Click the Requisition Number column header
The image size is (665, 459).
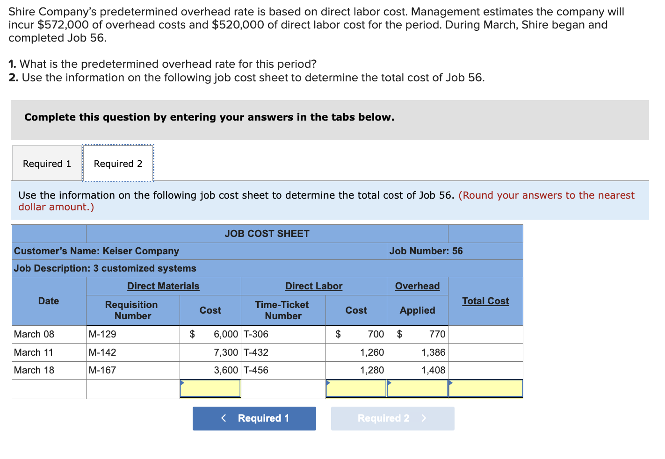coord(132,310)
